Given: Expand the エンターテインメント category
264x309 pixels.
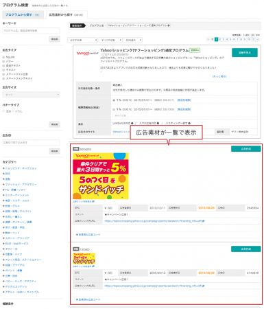Looking at the screenshot, I should [16, 195].
